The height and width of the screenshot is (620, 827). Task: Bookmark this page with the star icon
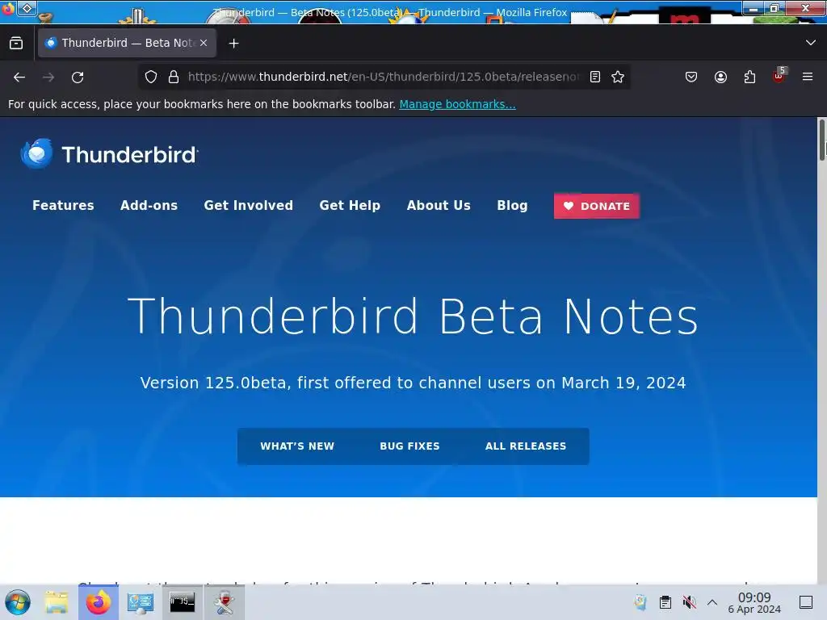click(x=618, y=77)
